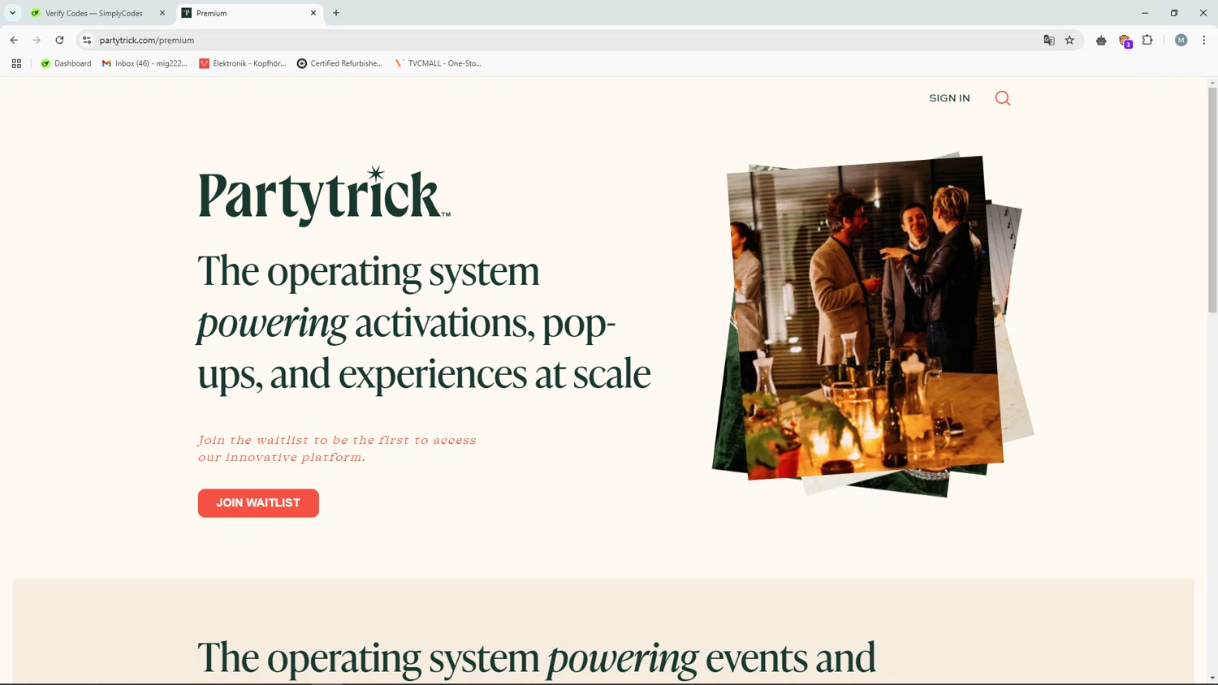Viewport: 1218px width, 685px height.
Task: Go back using the browser back arrow
Action: [x=14, y=40]
